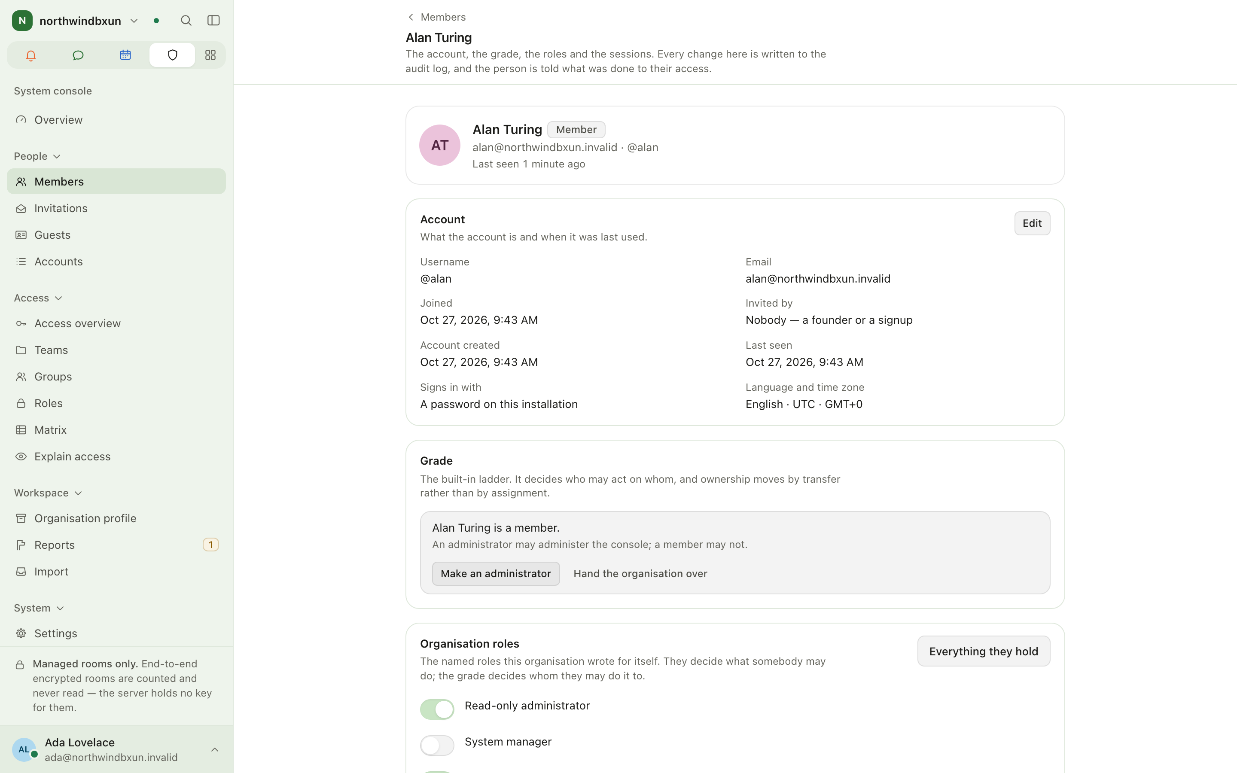
Task: Open Import in the sidebar
Action: point(116,572)
